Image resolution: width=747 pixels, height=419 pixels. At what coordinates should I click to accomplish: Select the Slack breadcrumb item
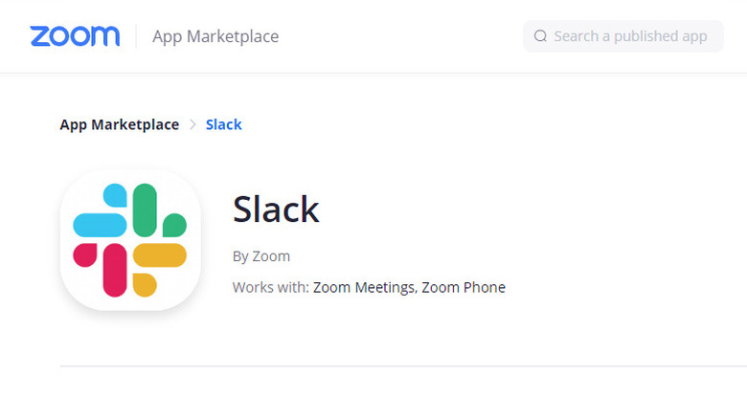(224, 124)
